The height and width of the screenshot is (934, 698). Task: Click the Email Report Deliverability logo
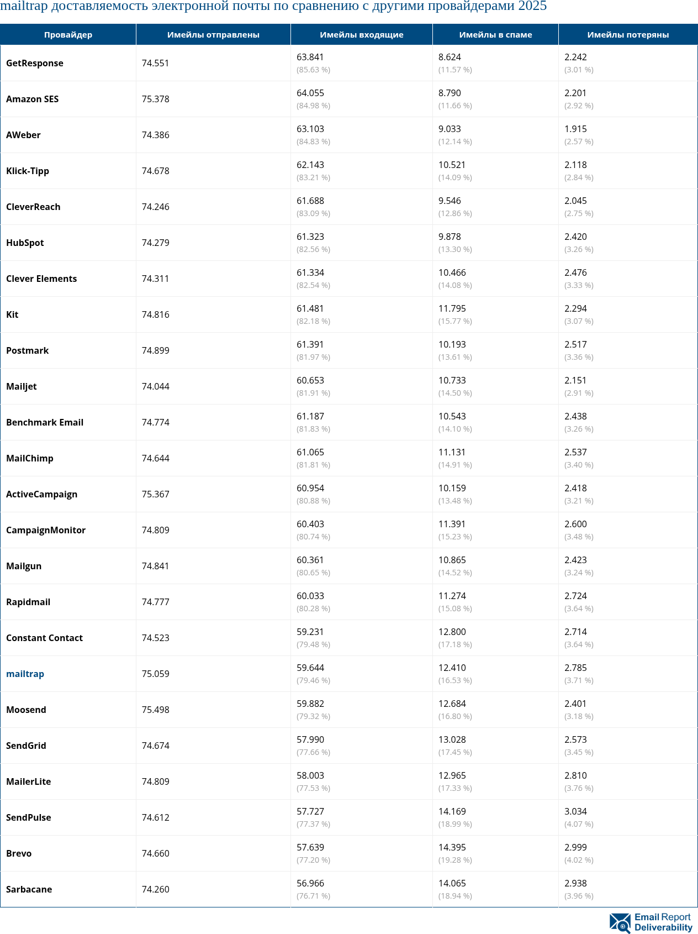click(651, 922)
